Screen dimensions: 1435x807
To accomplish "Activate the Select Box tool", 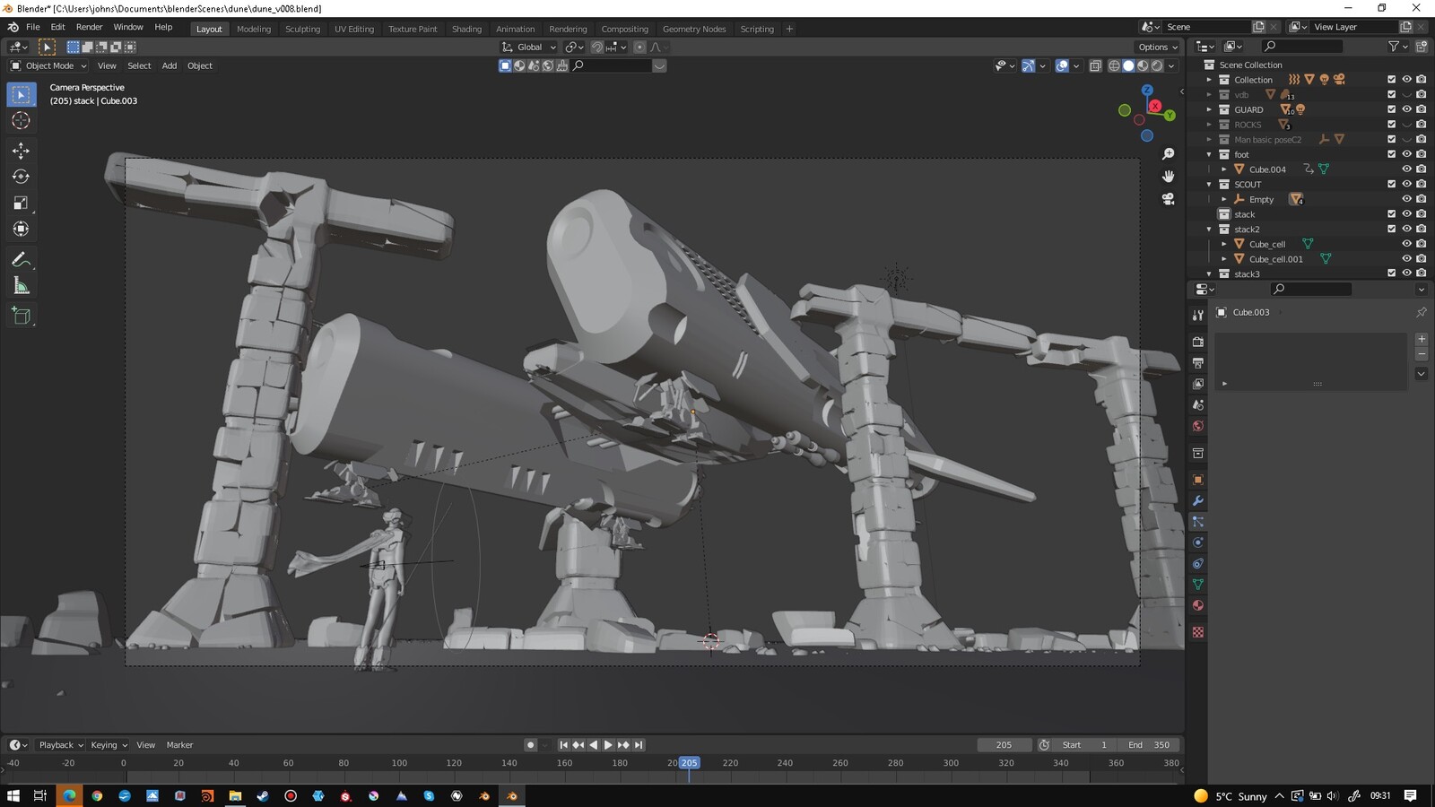I will point(21,94).
